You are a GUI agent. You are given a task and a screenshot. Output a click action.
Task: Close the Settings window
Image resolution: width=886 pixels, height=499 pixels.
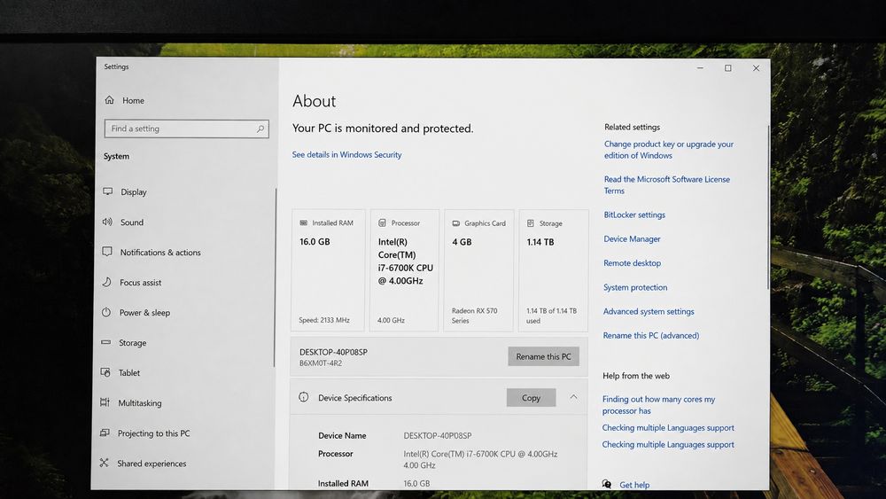(x=756, y=68)
